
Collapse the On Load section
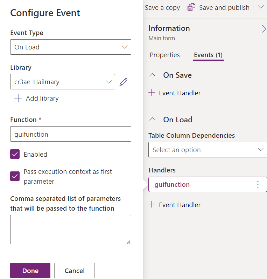[152, 120]
